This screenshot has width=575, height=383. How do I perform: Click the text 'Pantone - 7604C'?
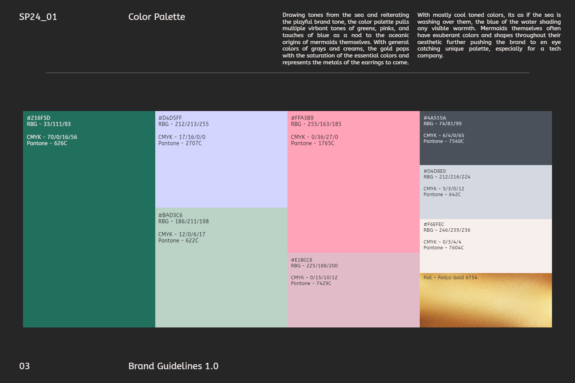[444, 248]
